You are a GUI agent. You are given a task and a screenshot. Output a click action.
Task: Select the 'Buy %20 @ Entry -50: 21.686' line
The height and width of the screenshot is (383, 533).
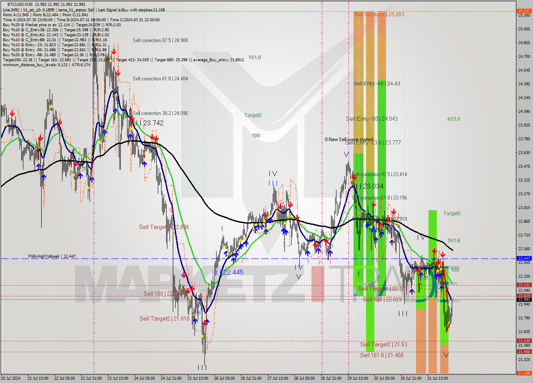55,50
